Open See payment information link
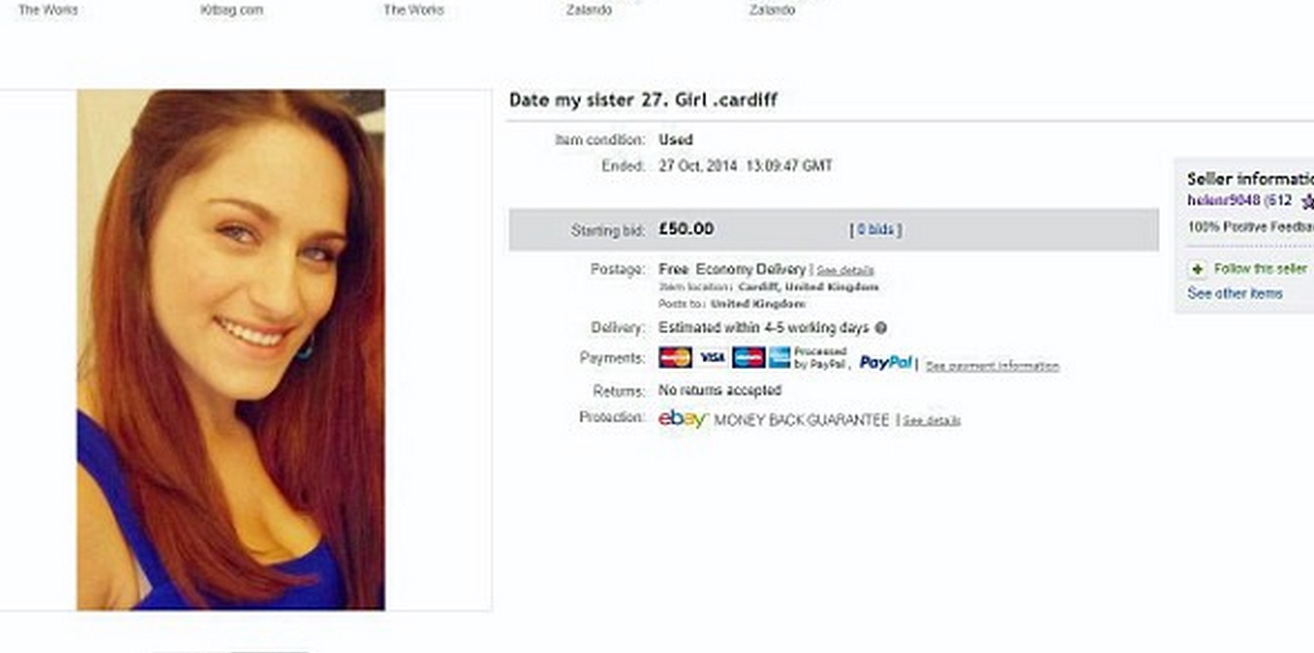The height and width of the screenshot is (653, 1314). click(x=992, y=366)
